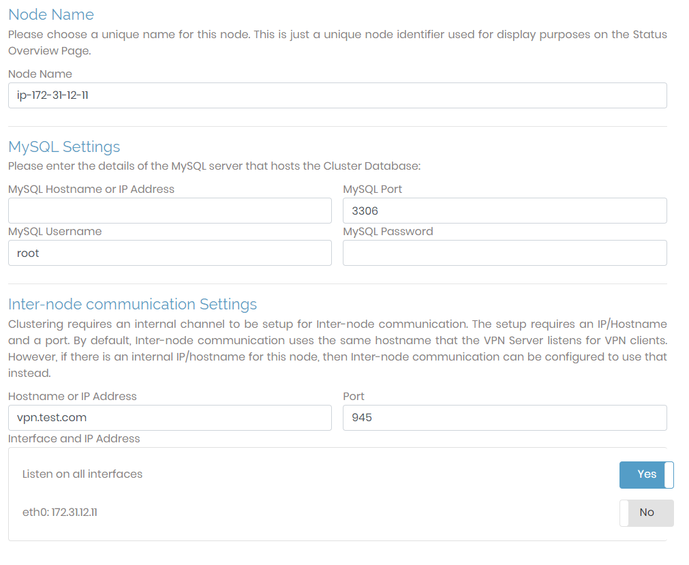
Task: Click the MySQL Settings heading
Action: (63, 147)
